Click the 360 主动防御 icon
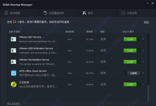The width and height of the screenshot is (156, 106). point(14,84)
